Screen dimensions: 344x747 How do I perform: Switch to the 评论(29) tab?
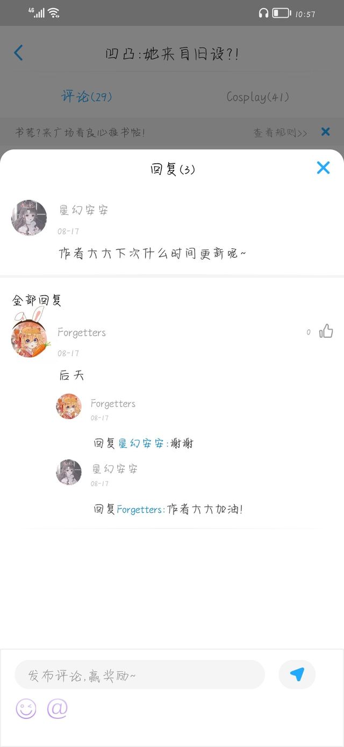pos(87,97)
